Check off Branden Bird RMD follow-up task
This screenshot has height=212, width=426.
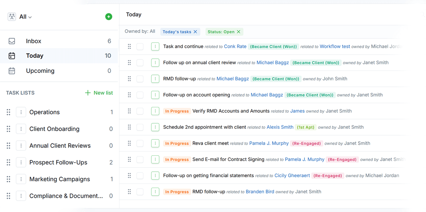click(140, 192)
